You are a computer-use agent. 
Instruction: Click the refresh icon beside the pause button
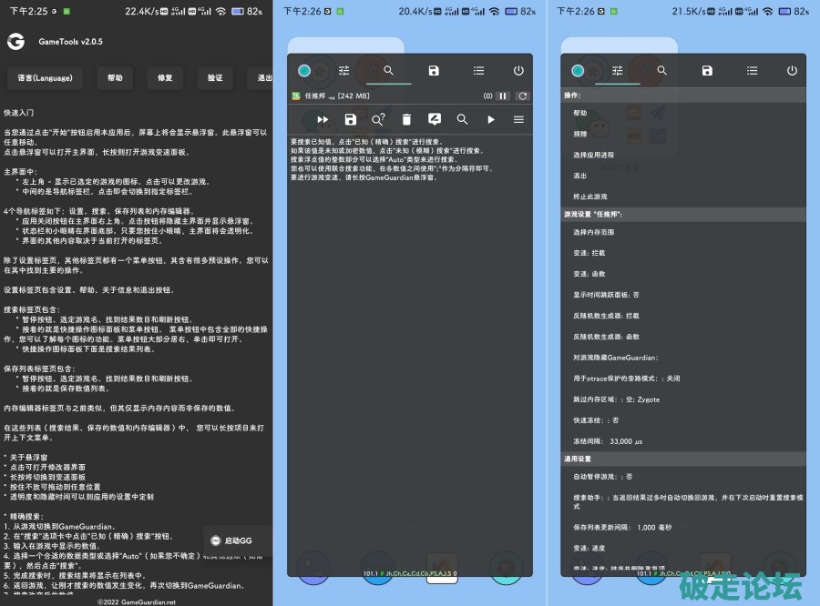(522, 96)
